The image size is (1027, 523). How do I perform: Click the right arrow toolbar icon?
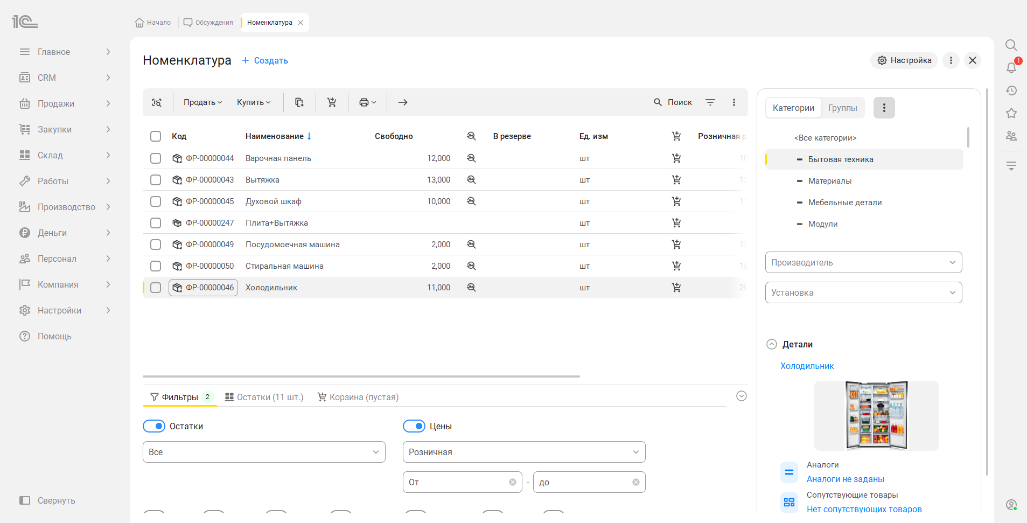[403, 102]
